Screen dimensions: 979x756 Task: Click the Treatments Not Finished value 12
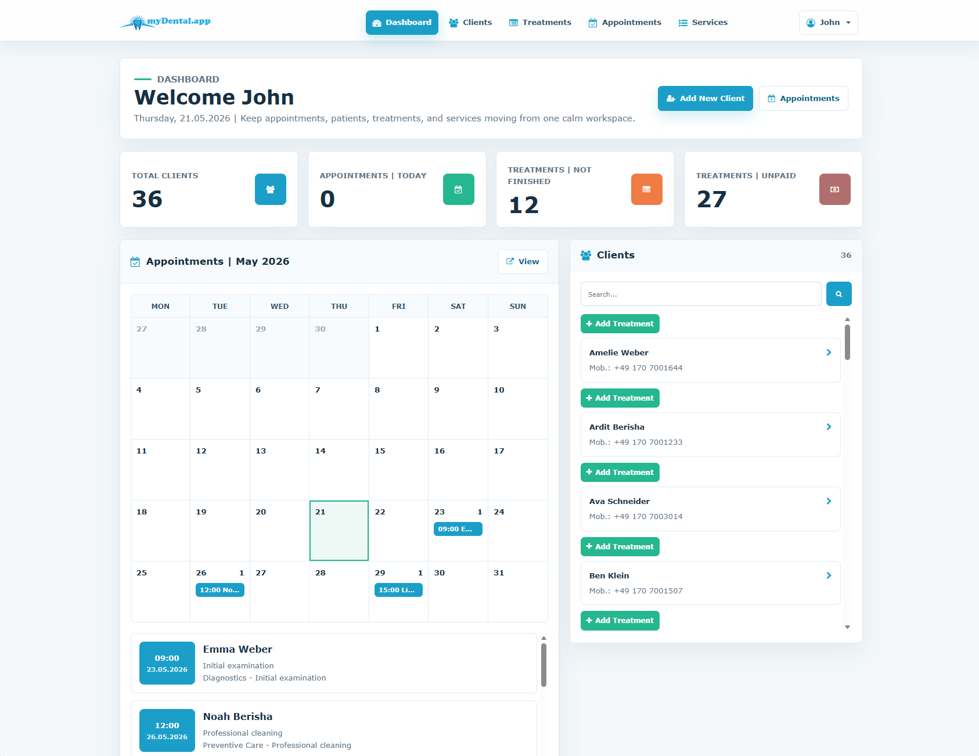pyautogui.click(x=524, y=205)
